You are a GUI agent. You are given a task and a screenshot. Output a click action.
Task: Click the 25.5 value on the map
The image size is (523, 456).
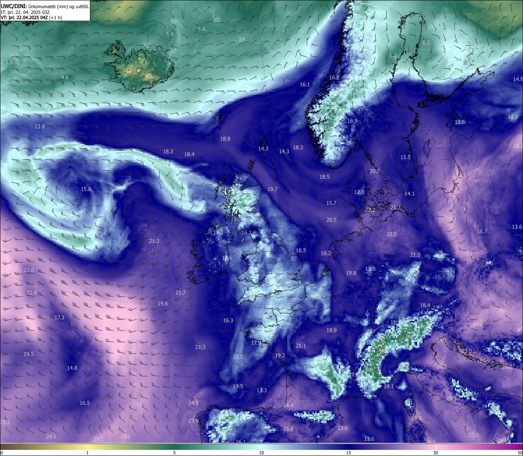click(x=474, y=435)
